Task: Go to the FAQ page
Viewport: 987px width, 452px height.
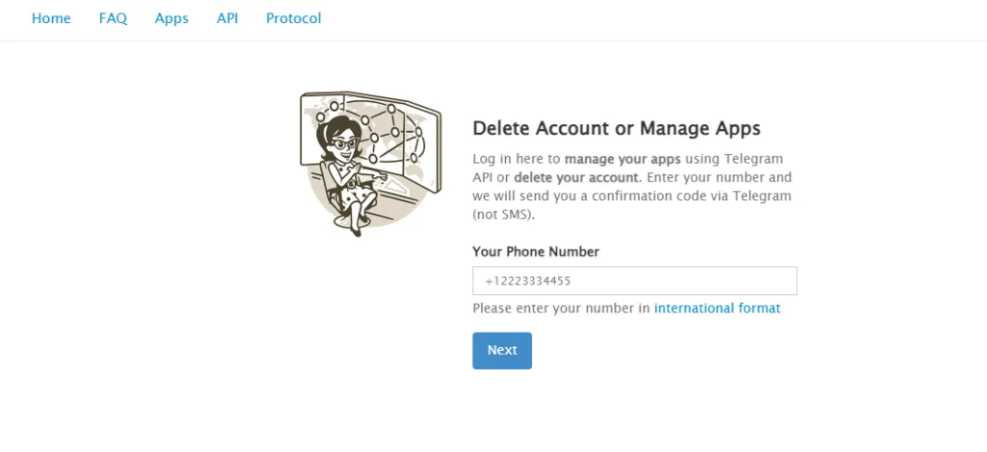Action: pos(113,18)
